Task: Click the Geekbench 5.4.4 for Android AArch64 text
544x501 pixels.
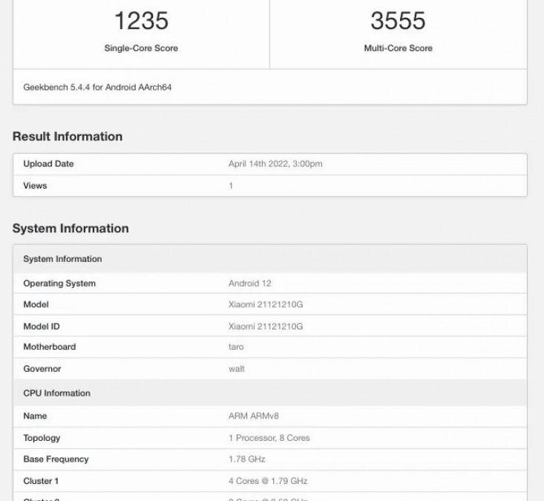Action: (98, 88)
